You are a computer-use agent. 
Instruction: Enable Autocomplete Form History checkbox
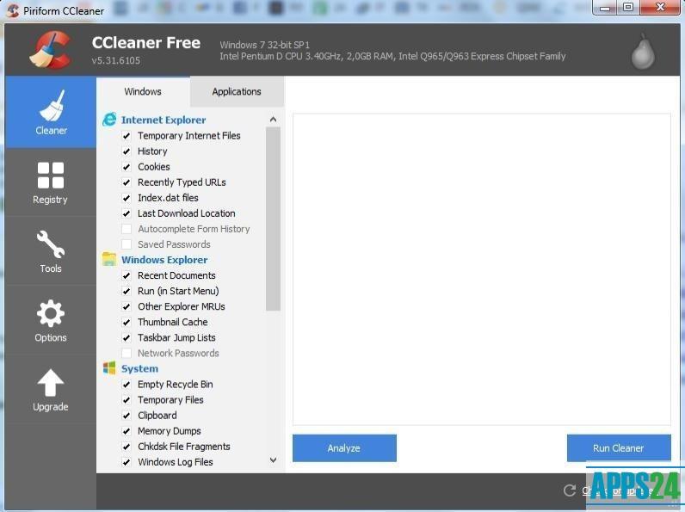click(127, 229)
